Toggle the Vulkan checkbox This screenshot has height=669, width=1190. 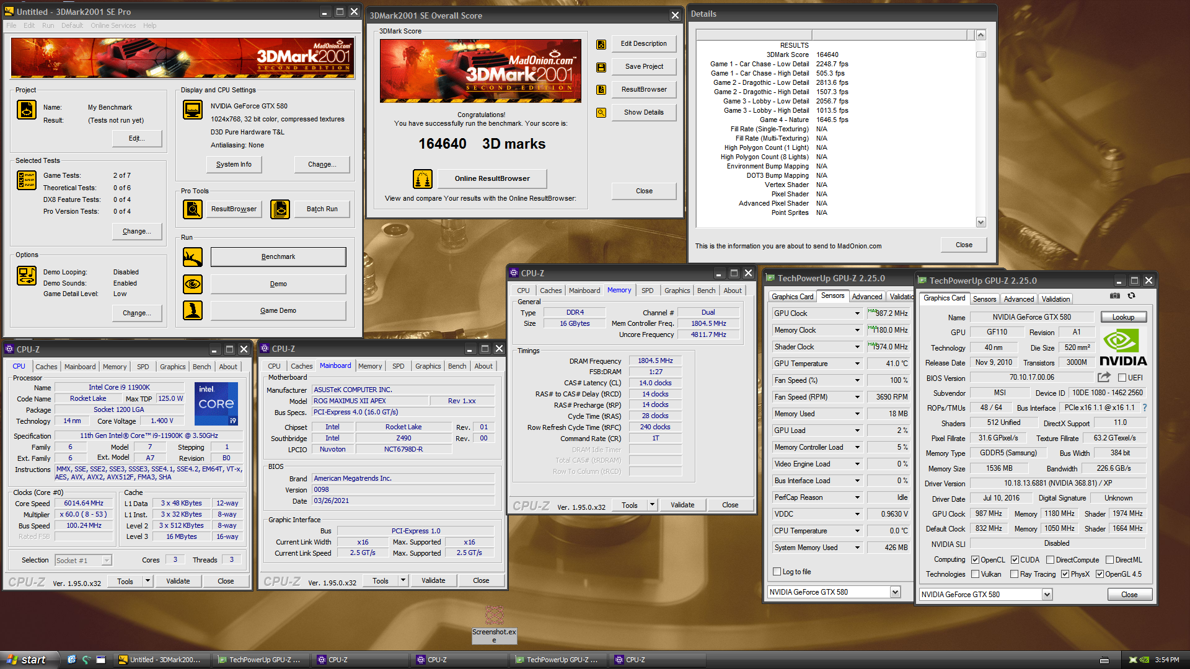click(975, 574)
